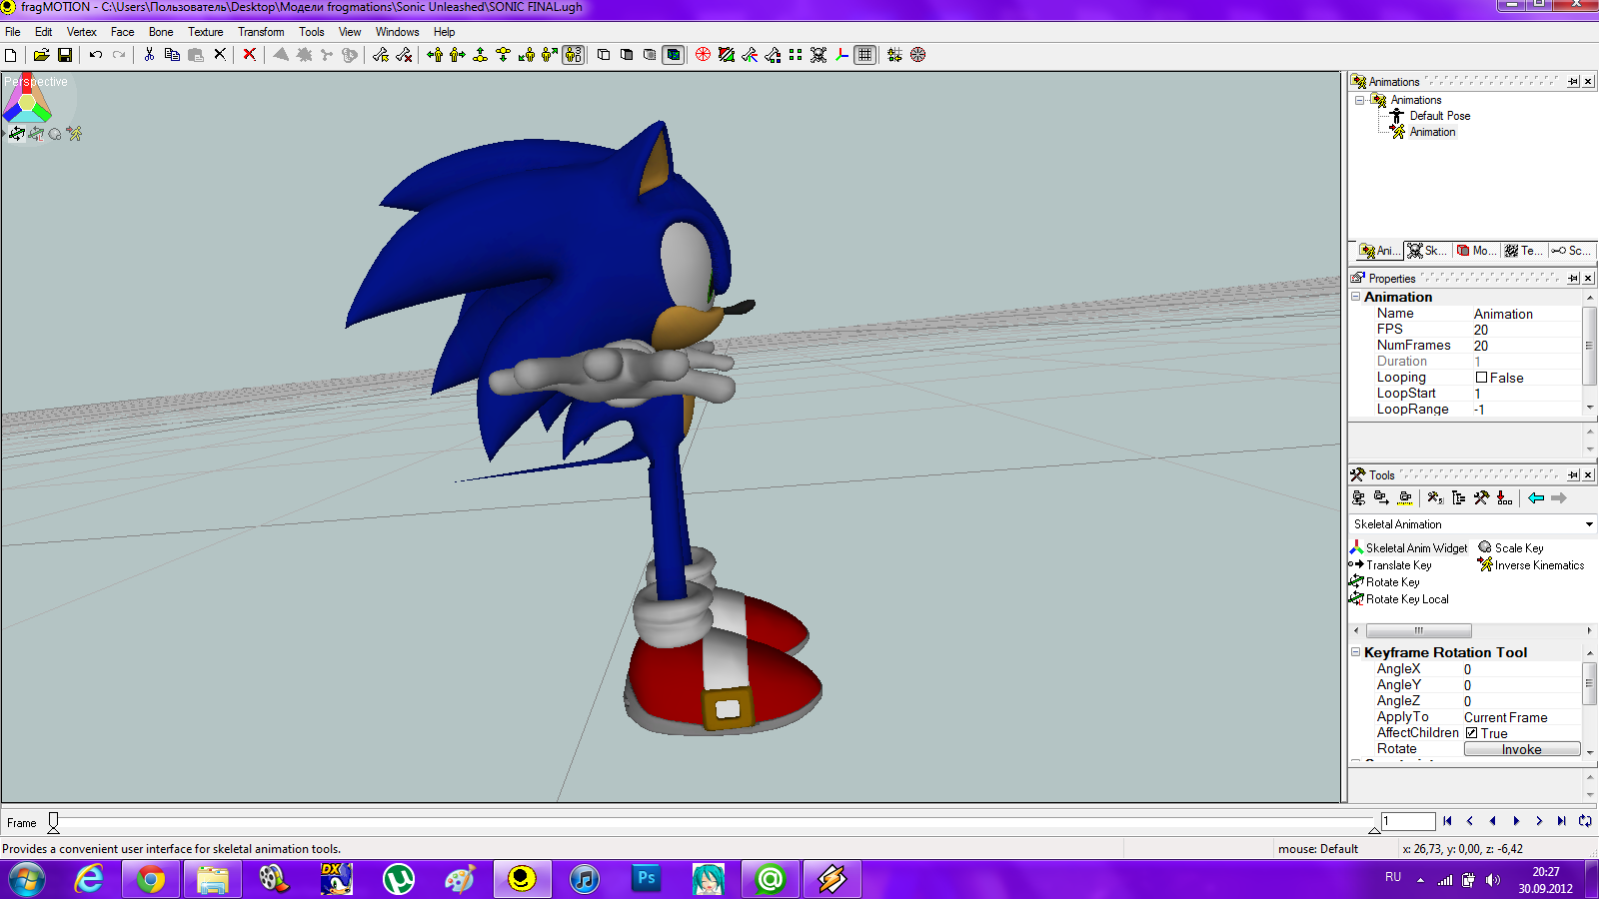Collapse the Keyframe Rotation Tool section

coord(1356,652)
